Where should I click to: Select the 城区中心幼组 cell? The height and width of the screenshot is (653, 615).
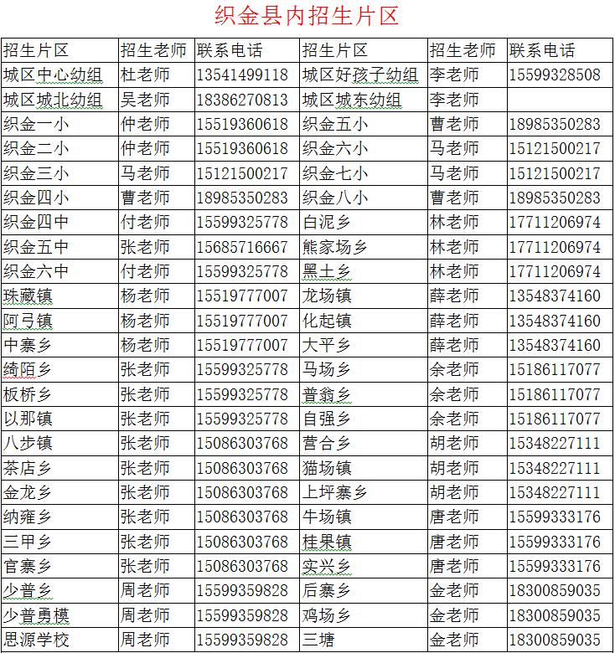point(60,75)
